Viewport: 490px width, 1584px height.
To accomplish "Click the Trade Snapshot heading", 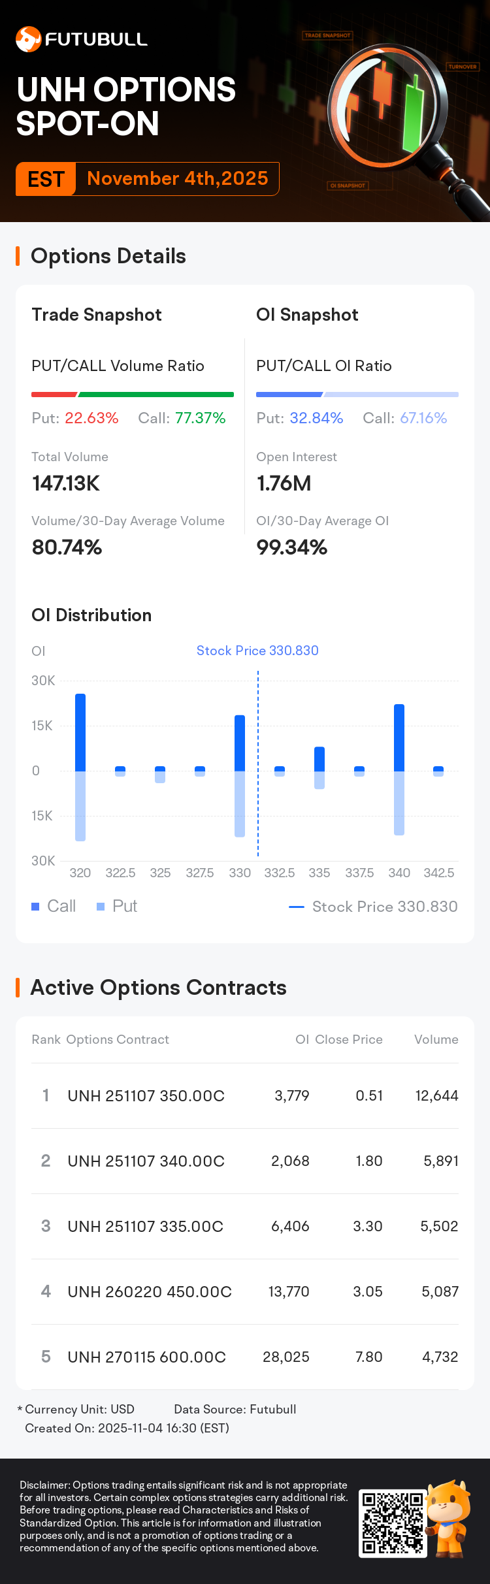I will coord(97,315).
